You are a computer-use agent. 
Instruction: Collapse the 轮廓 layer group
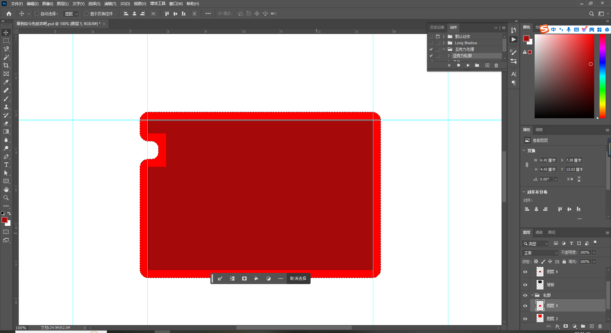(532, 295)
